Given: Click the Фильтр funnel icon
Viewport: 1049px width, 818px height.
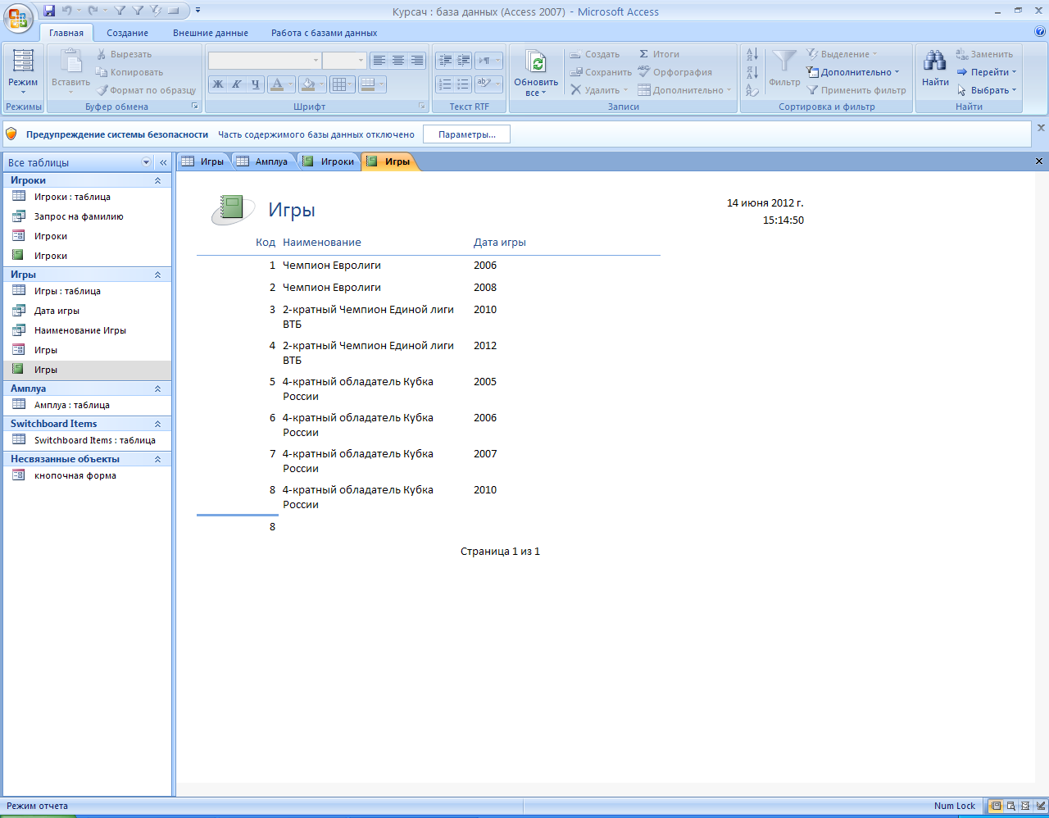Looking at the screenshot, I should pyautogui.click(x=784, y=60).
